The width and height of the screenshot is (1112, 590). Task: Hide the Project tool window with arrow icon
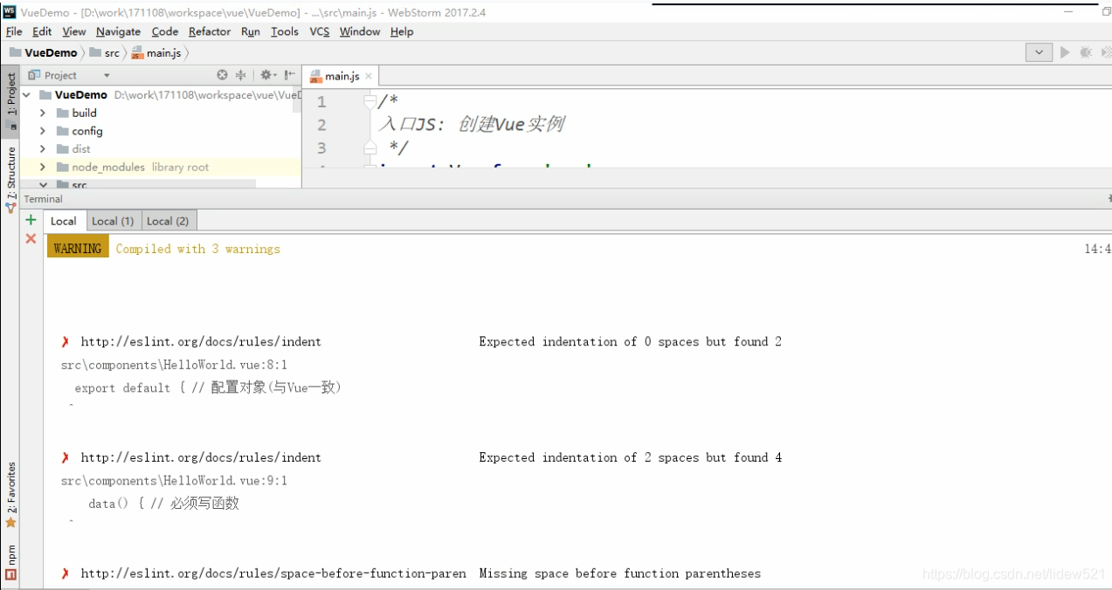(x=289, y=75)
